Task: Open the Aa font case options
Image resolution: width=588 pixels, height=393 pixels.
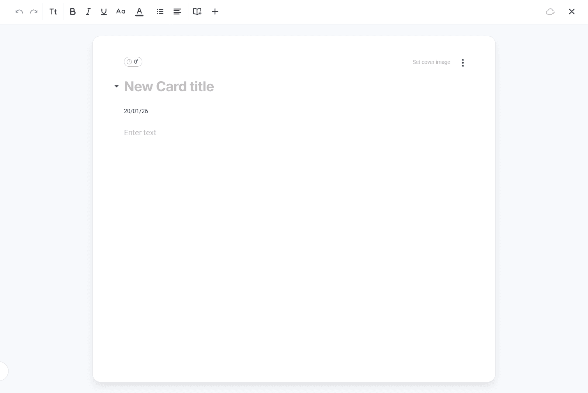Action: coord(121,12)
